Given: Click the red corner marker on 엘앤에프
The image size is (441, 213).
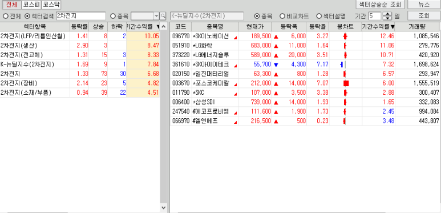Looking at the screenshot, I should tap(236, 123).
